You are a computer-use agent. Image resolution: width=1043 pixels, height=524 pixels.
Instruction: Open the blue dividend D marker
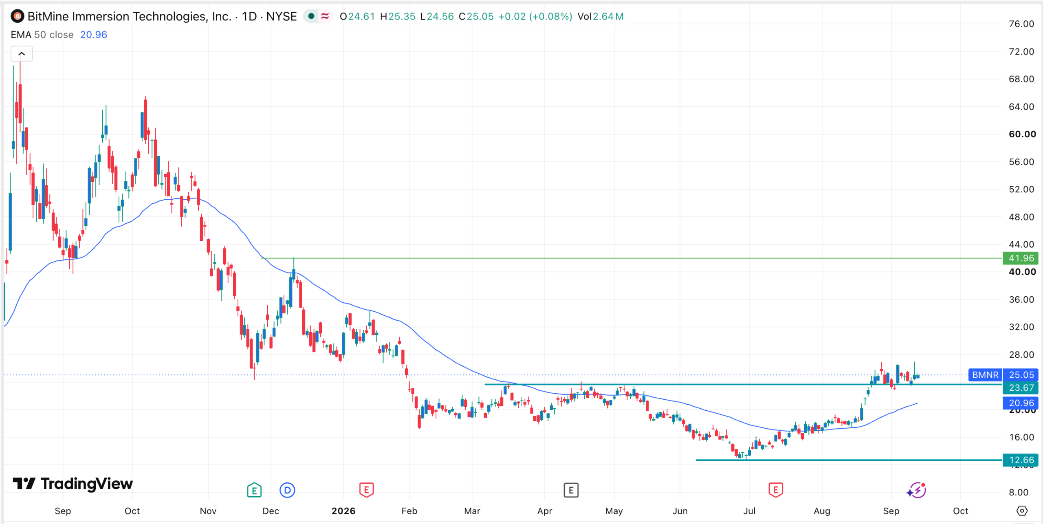287,490
